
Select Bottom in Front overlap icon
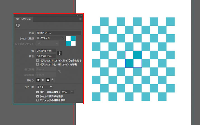[x=52, y=80]
